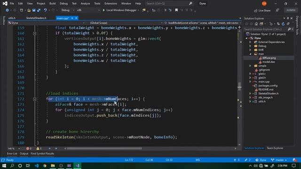Click the Undo icon
The image size is (301, 169).
point(45,10)
